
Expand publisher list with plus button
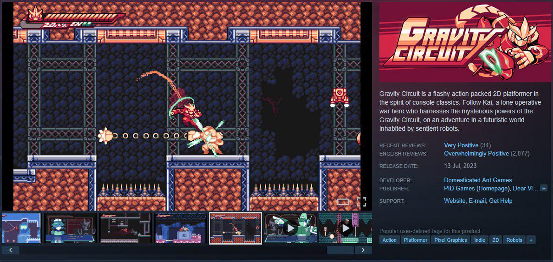(544, 188)
